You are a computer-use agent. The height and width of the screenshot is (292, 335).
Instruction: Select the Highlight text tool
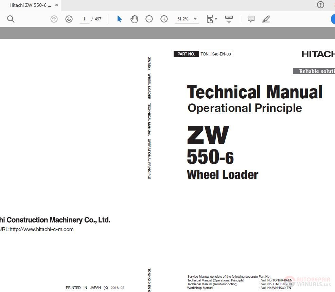point(266,19)
